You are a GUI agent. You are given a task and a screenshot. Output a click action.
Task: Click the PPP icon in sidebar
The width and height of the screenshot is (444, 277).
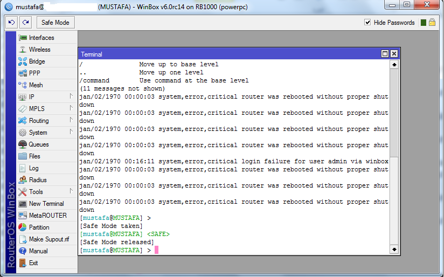[23, 73]
